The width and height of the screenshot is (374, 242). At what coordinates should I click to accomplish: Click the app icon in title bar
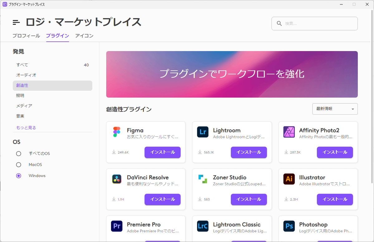[5, 4]
